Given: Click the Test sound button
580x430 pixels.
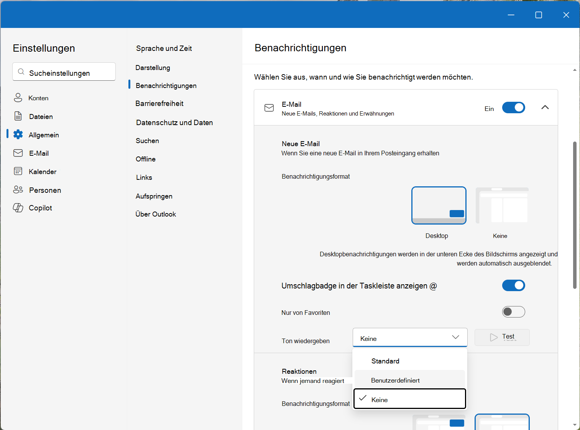Looking at the screenshot, I should (x=502, y=337).
